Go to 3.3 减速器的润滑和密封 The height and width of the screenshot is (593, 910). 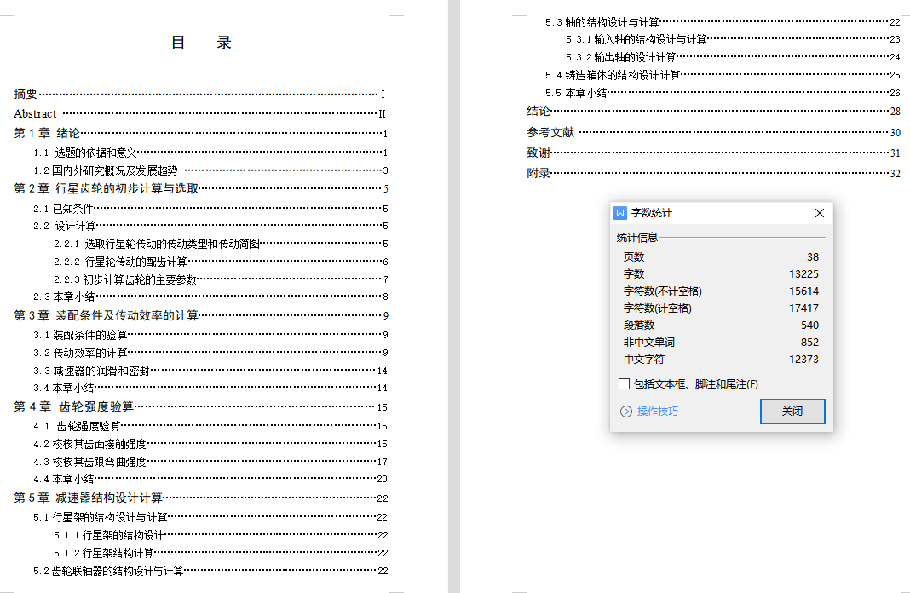click(x=91, y=371)
